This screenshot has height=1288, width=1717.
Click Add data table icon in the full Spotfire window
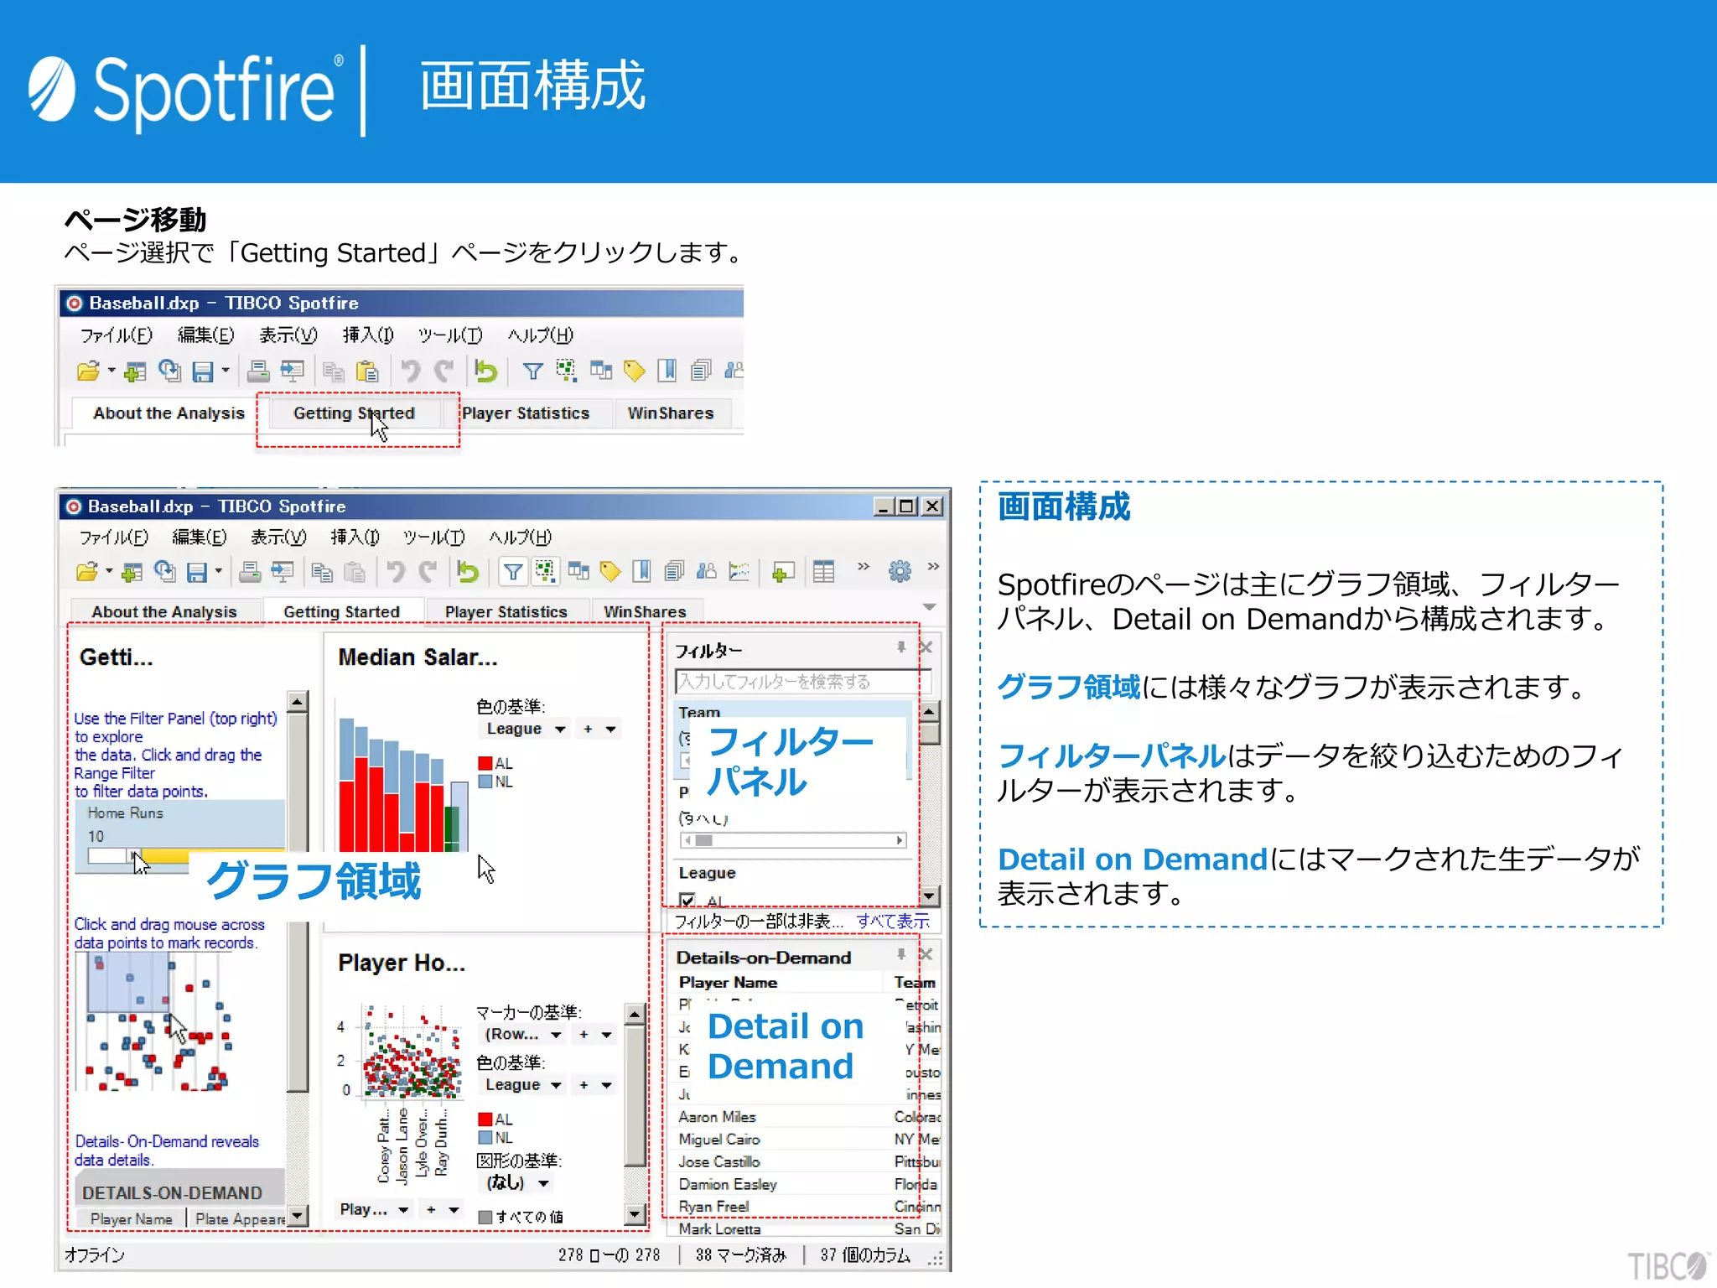[x=132, y=573]
